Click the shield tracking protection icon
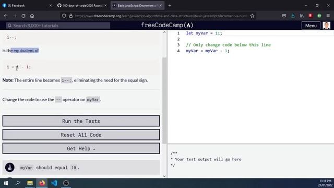334x188 pixels. tap(64, 16)
